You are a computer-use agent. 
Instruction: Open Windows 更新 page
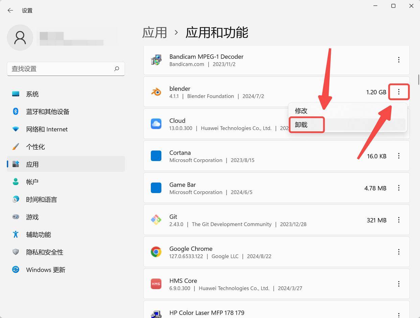point(66,270)
